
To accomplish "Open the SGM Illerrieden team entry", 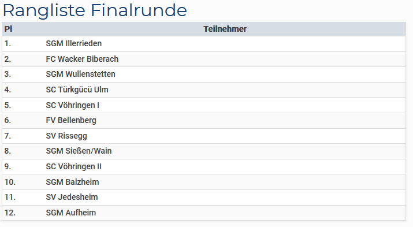I will (74, 43).
